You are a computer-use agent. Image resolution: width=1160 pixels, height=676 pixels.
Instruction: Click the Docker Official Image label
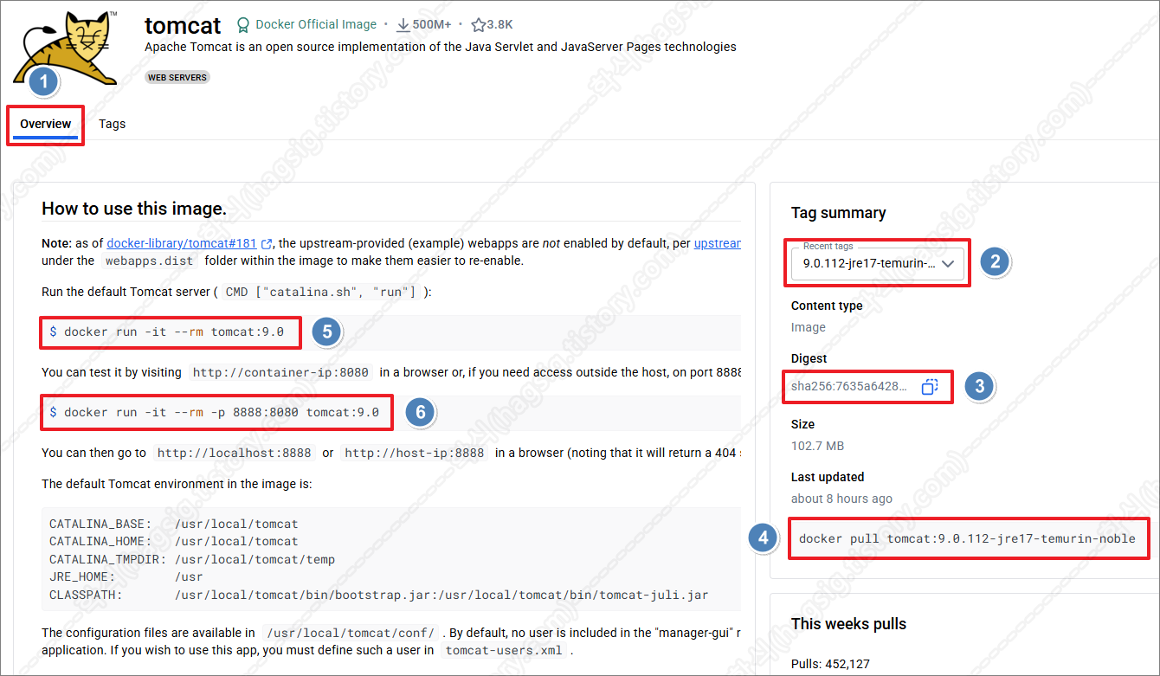click(x=316, y=25)
